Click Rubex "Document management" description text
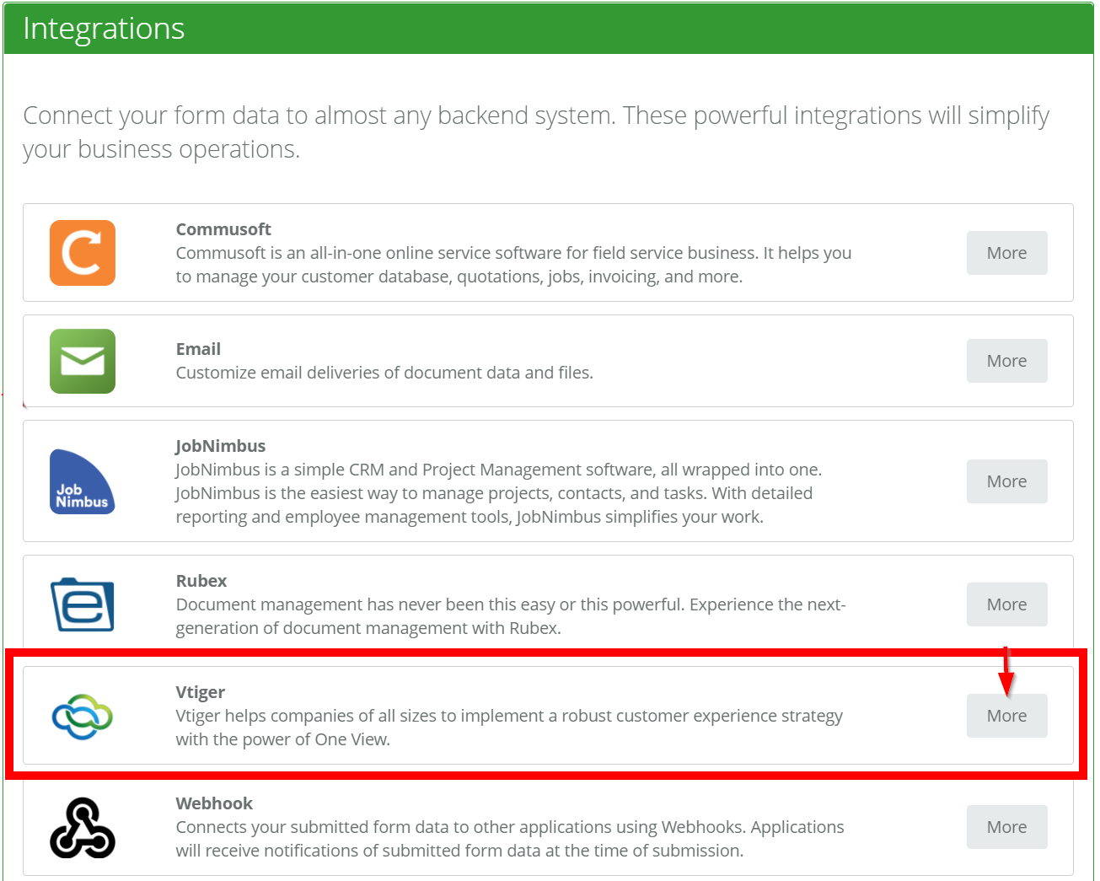This screenshot has width=1100, height=881. coord(511,616)
